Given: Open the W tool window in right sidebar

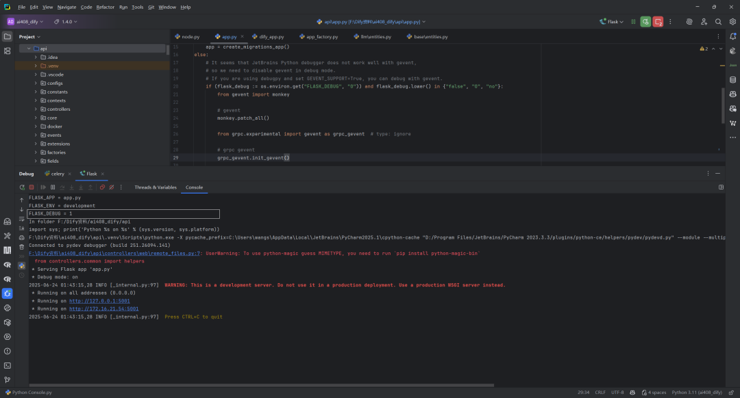Looking at the screenshot, I should (733, 123).
